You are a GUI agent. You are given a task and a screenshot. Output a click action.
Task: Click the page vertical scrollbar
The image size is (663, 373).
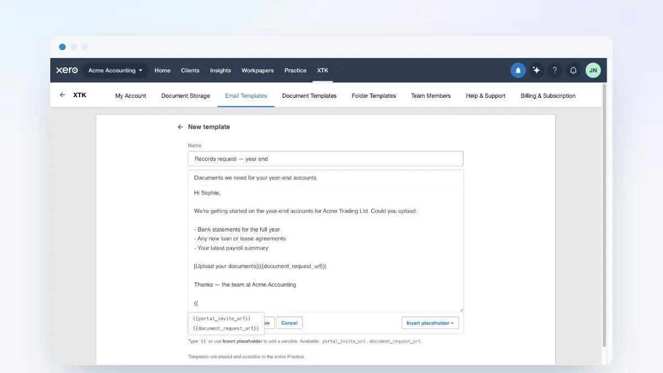tap(604, 216)
